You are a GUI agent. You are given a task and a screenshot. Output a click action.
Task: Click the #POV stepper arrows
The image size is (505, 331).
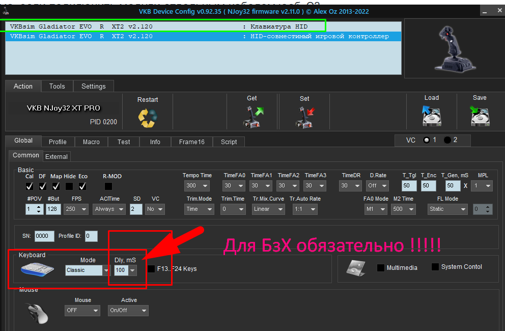click(39, 209)
